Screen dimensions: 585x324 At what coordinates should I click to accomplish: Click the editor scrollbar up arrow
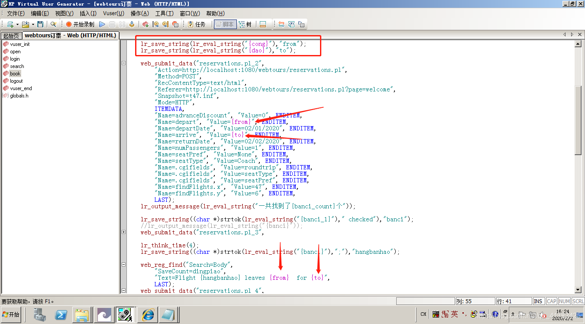(x=578, y=44)
